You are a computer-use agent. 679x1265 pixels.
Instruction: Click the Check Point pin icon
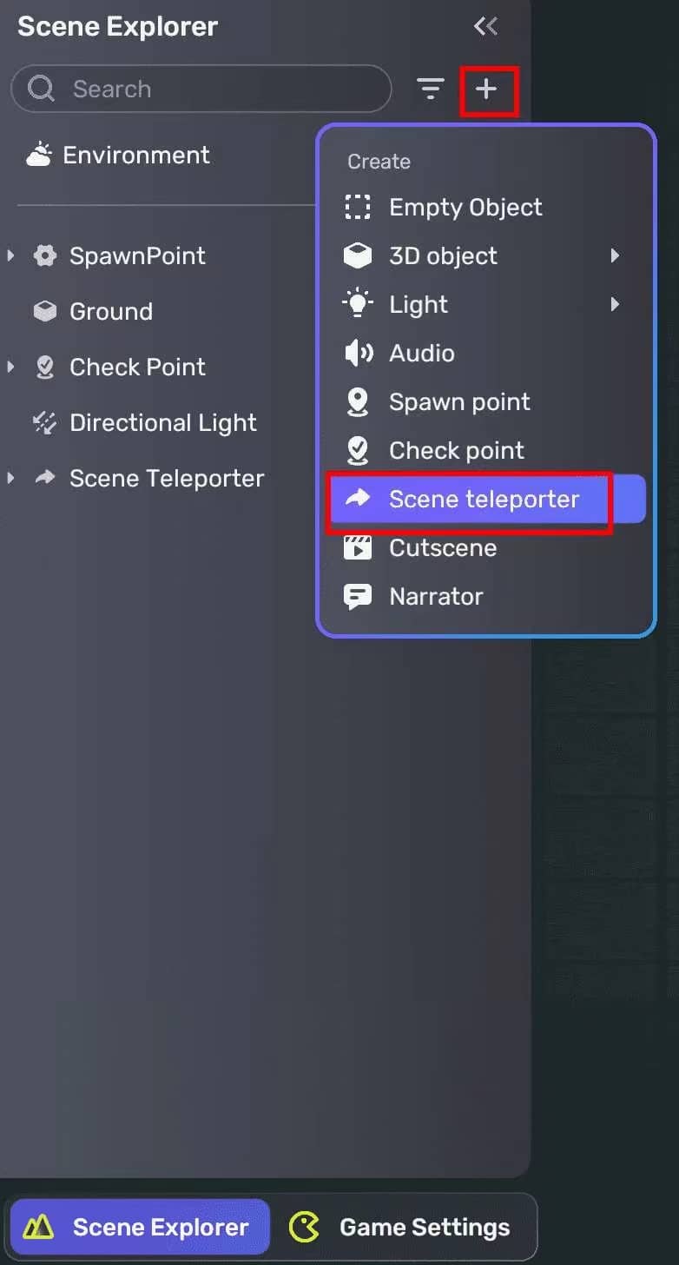coord(44,367)
